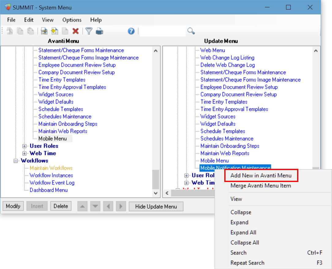Select Time Entry Templates in Avanti Menu
This screenshot has height=269, width=332.
[62, 80]
